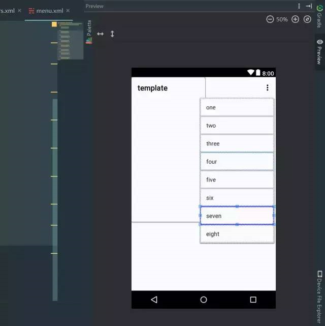
Task: Click the template app title
Action: pyautogui.click(x=152, y=88)
